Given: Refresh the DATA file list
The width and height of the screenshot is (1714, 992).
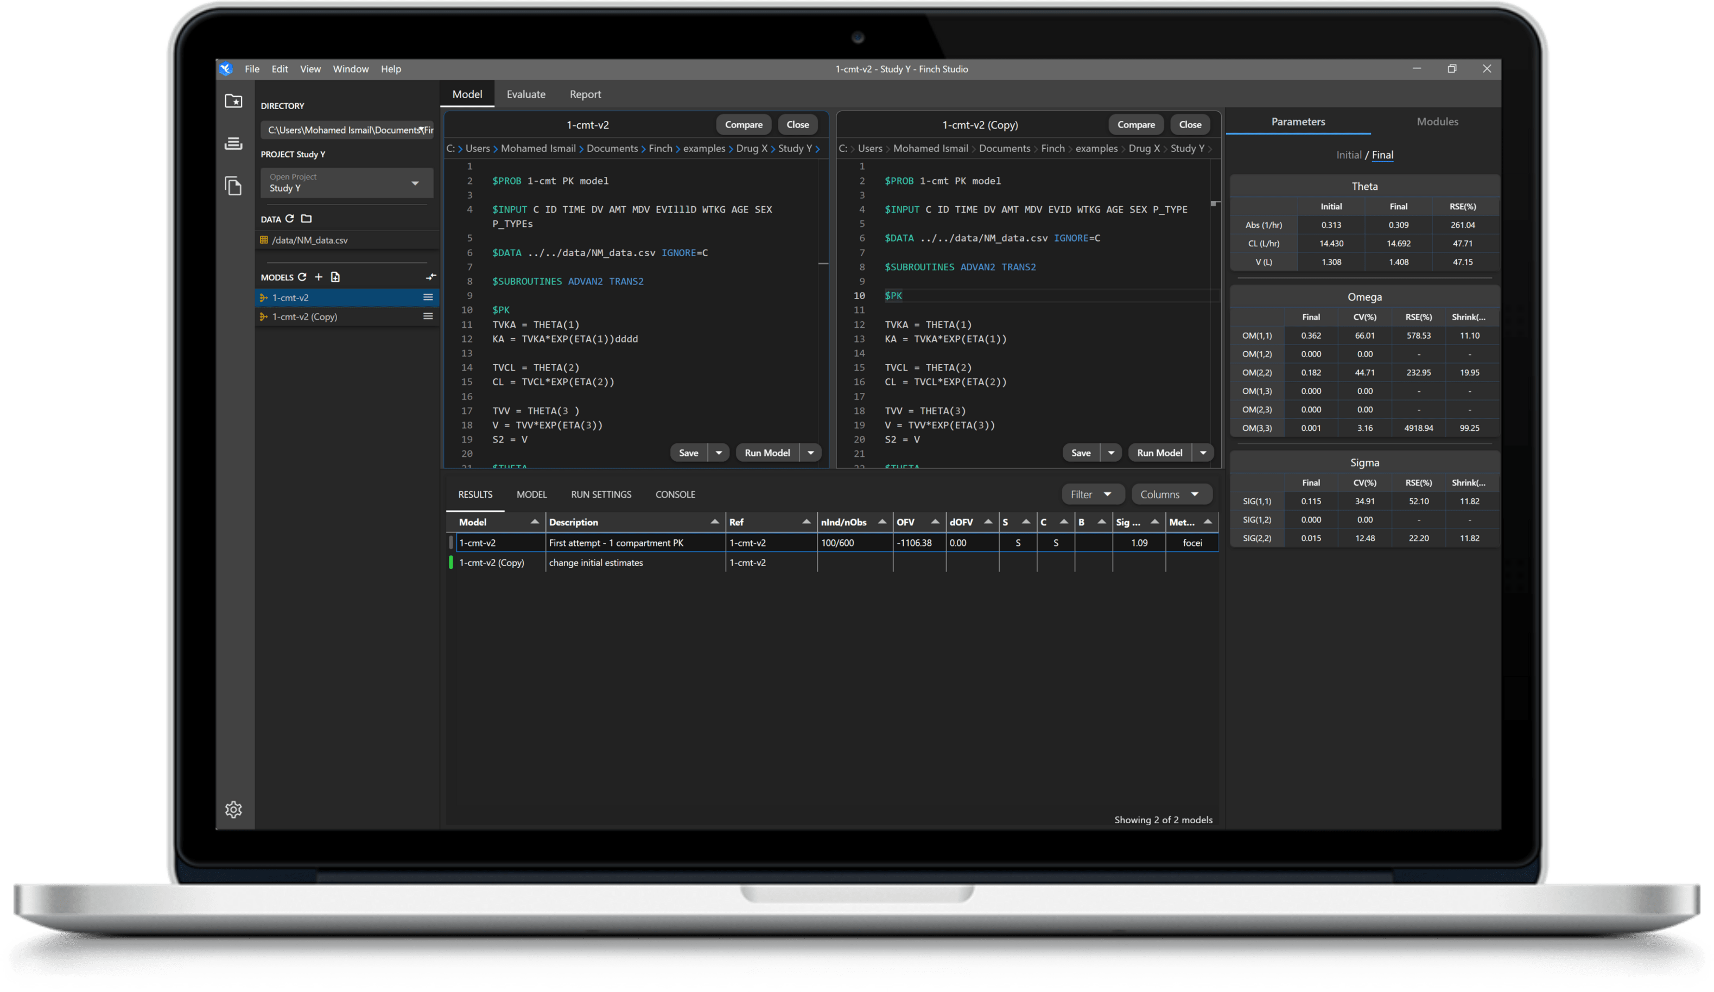Looking at the screenshot, I should pyautogui.click(x=290, y=219).
